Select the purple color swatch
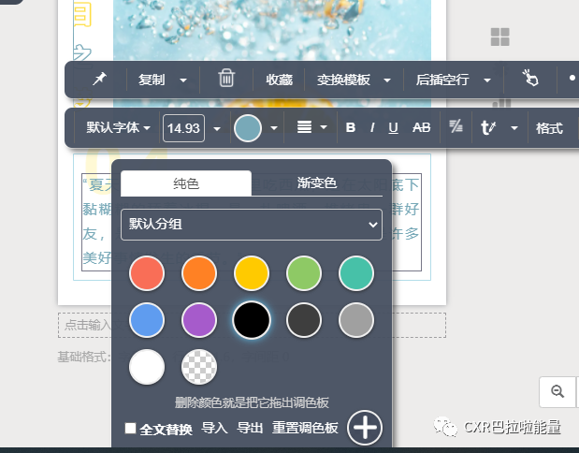Viewport: 579px width, 453px height. click(x=199, y=320)
